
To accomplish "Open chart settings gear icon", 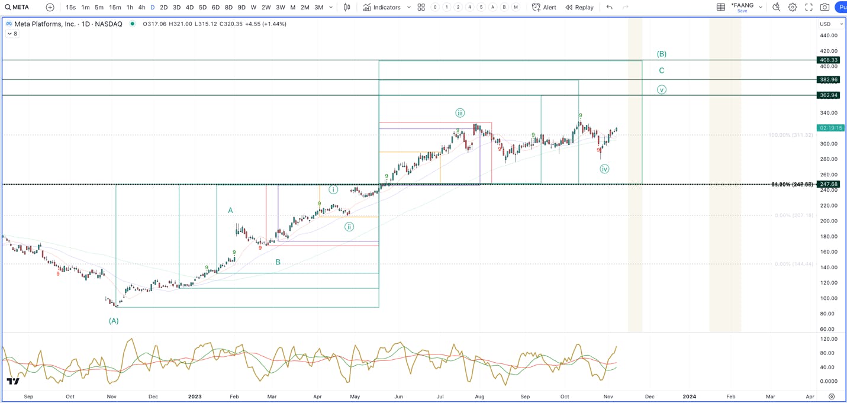I will (793, 7).
